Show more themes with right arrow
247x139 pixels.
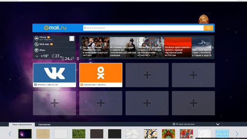[237, 134]
